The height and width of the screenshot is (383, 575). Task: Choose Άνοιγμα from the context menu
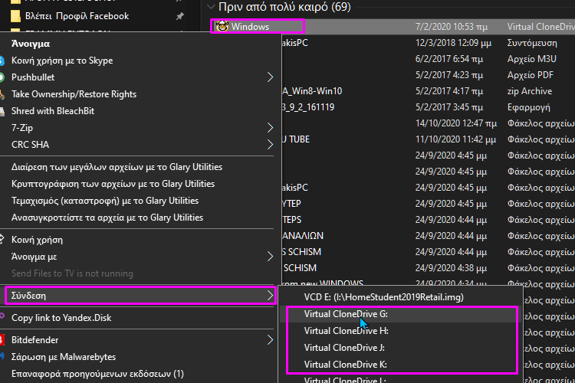31,44
